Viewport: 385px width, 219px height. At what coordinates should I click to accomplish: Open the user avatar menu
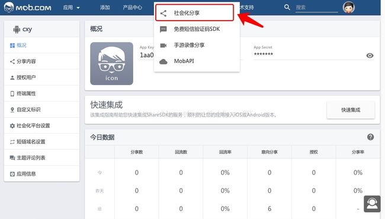point(349,7)
